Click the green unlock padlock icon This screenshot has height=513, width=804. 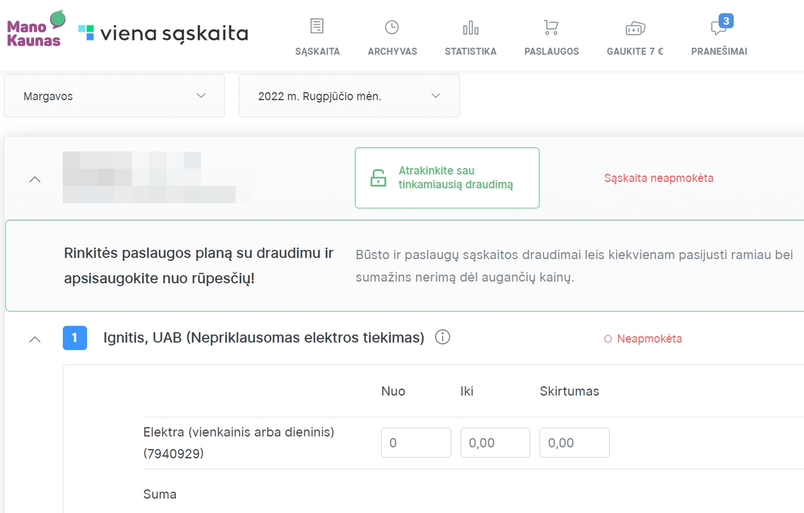[x=379, y=178]
